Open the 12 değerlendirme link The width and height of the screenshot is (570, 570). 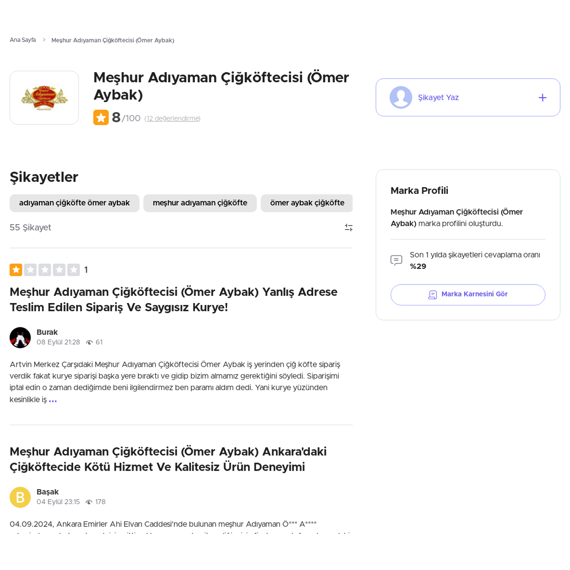[x=172, y=118]
